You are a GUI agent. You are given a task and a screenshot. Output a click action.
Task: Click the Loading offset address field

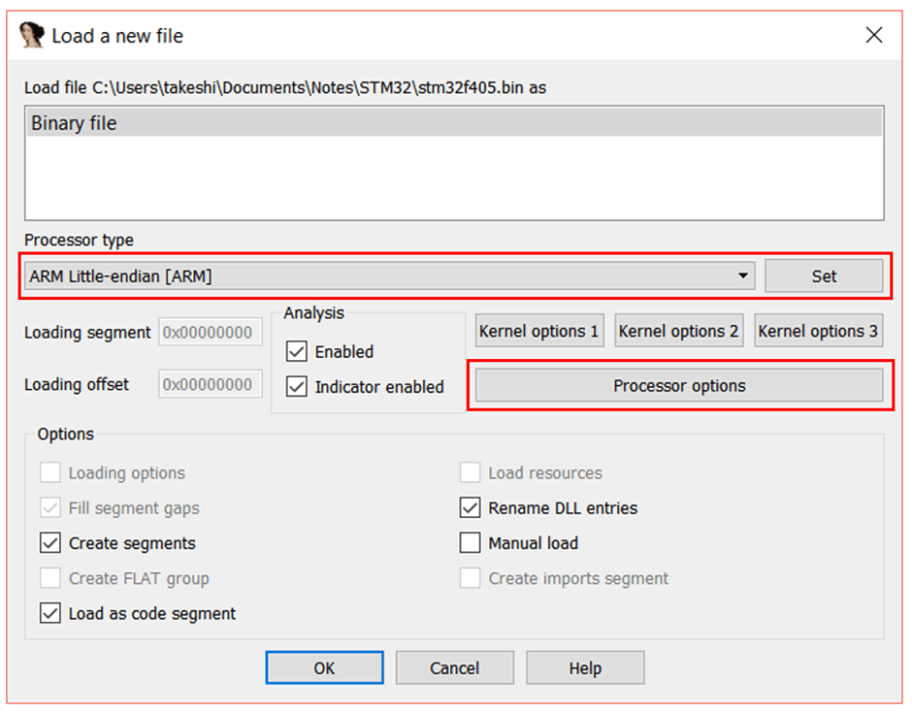coord(211,384)
